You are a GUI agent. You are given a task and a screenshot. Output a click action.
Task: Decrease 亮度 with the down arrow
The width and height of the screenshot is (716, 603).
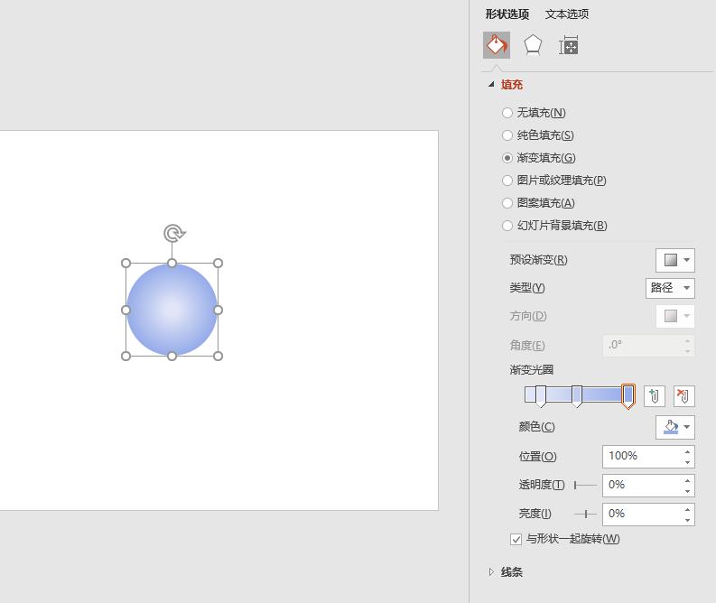tap(688, 520)
